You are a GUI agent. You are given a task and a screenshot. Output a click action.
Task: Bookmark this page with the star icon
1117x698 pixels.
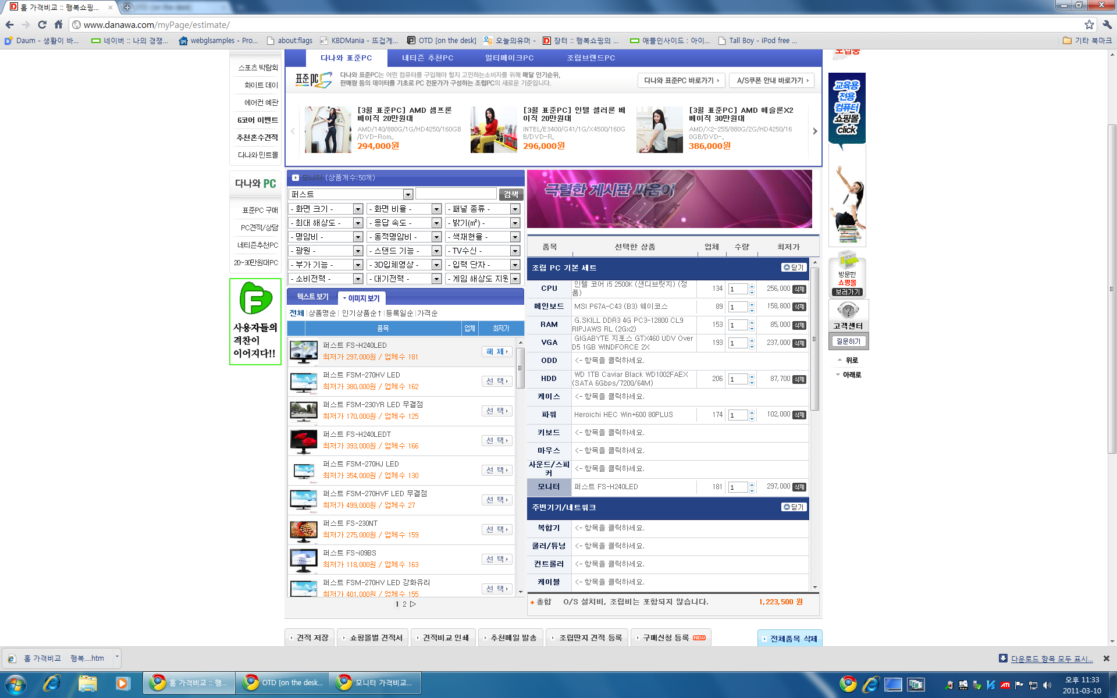click(x=1089, y=24)
